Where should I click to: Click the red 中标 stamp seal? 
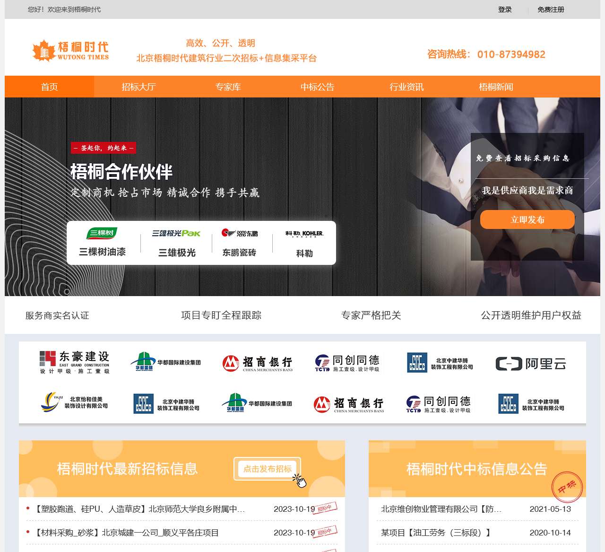(568, 487)
